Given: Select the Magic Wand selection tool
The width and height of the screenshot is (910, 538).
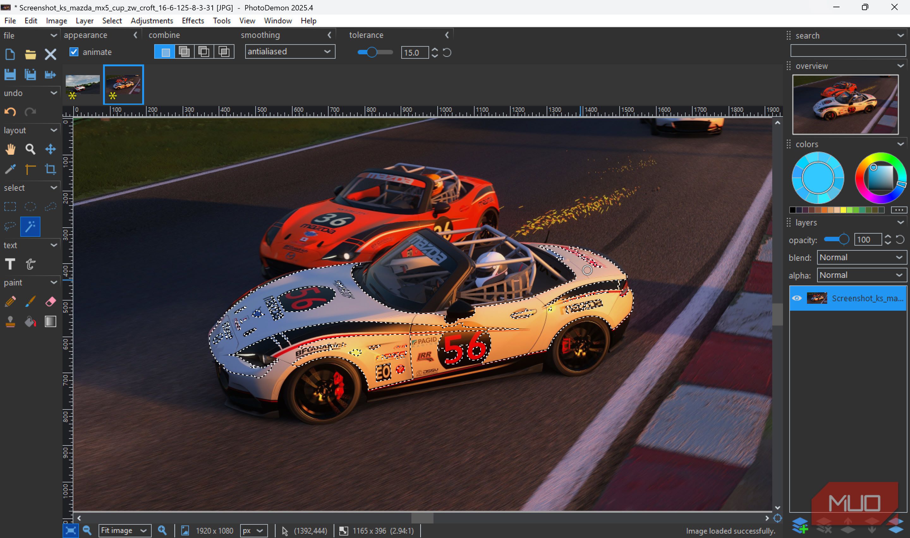Looking at the screenshot, I should point(30,226).
